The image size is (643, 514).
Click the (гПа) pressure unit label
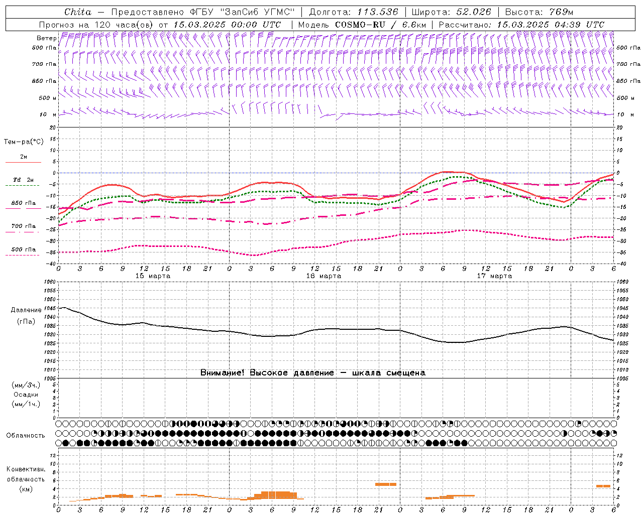tap(26, 321)
